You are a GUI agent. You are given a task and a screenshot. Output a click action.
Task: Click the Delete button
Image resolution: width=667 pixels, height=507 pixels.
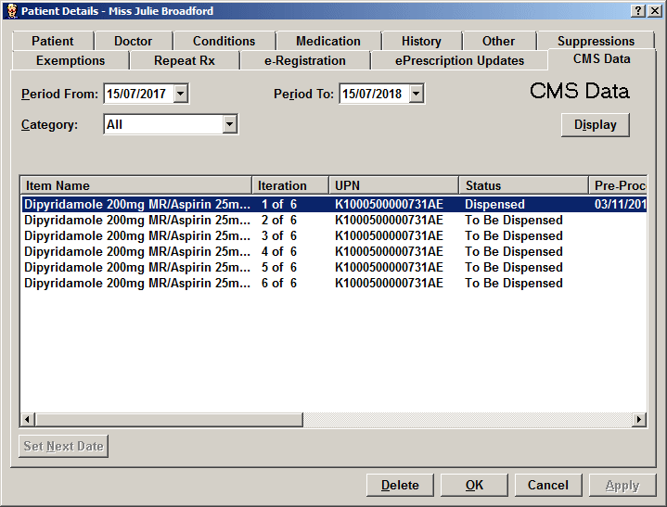tap(400, 485)
